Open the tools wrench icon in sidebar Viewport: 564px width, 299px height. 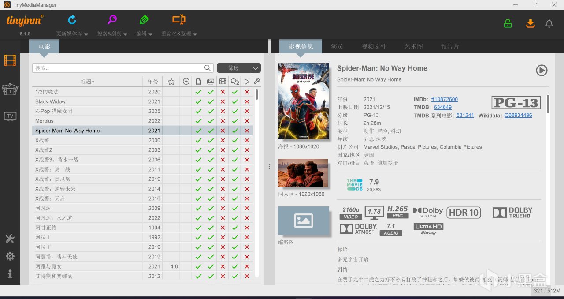click(x=10, y=239)
